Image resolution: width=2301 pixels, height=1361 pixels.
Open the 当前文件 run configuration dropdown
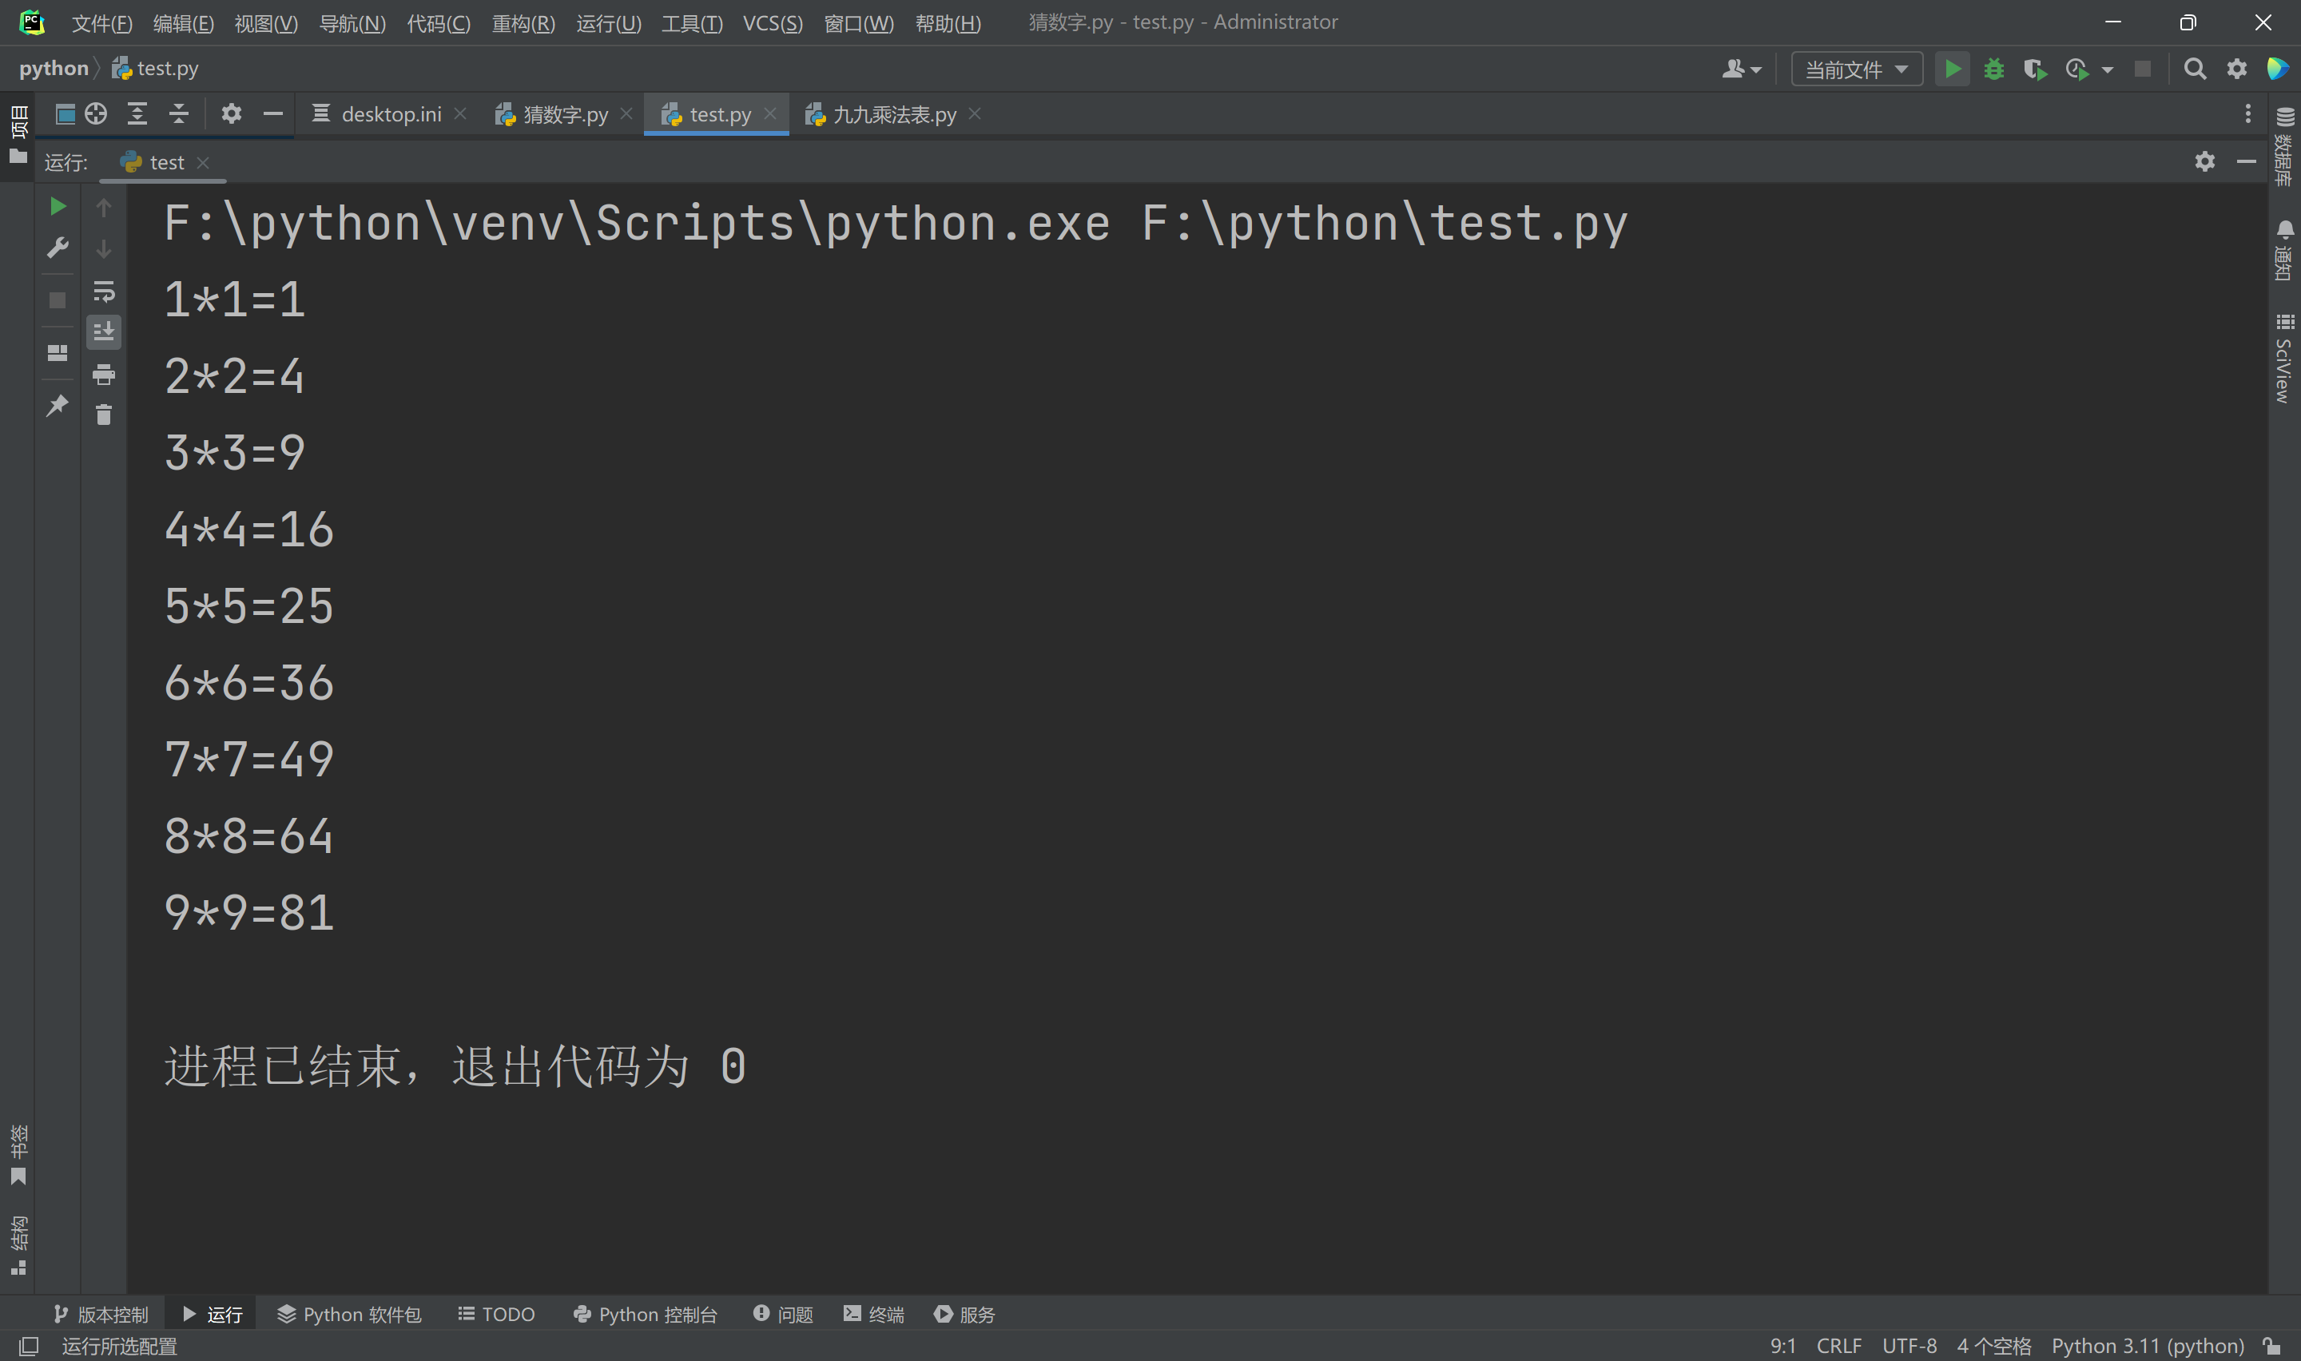(1856, 69)
